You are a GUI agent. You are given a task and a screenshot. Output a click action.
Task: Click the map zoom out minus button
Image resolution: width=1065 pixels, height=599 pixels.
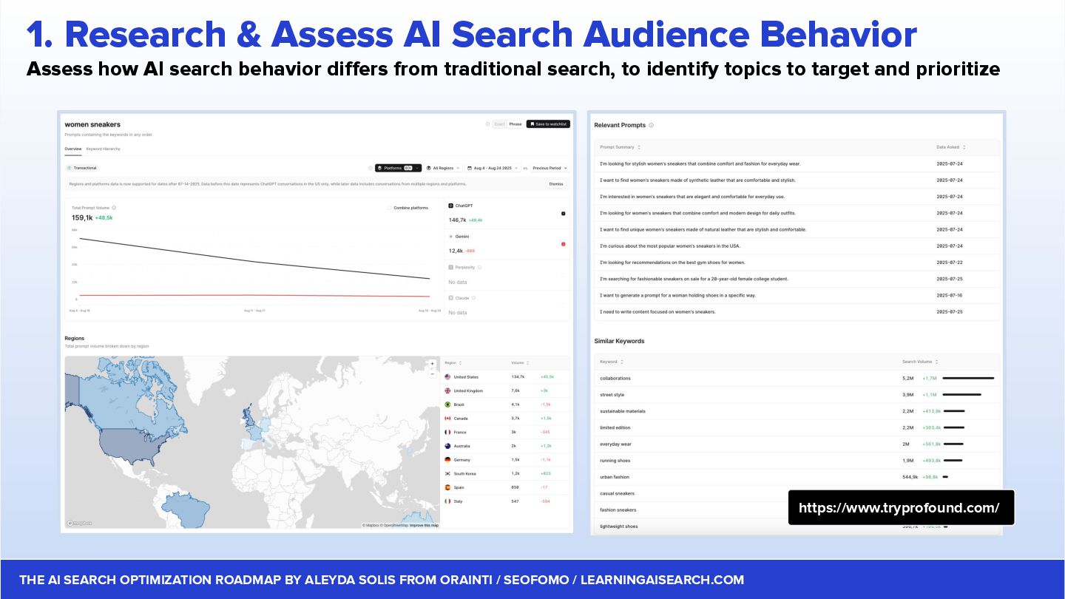point(433,373)
